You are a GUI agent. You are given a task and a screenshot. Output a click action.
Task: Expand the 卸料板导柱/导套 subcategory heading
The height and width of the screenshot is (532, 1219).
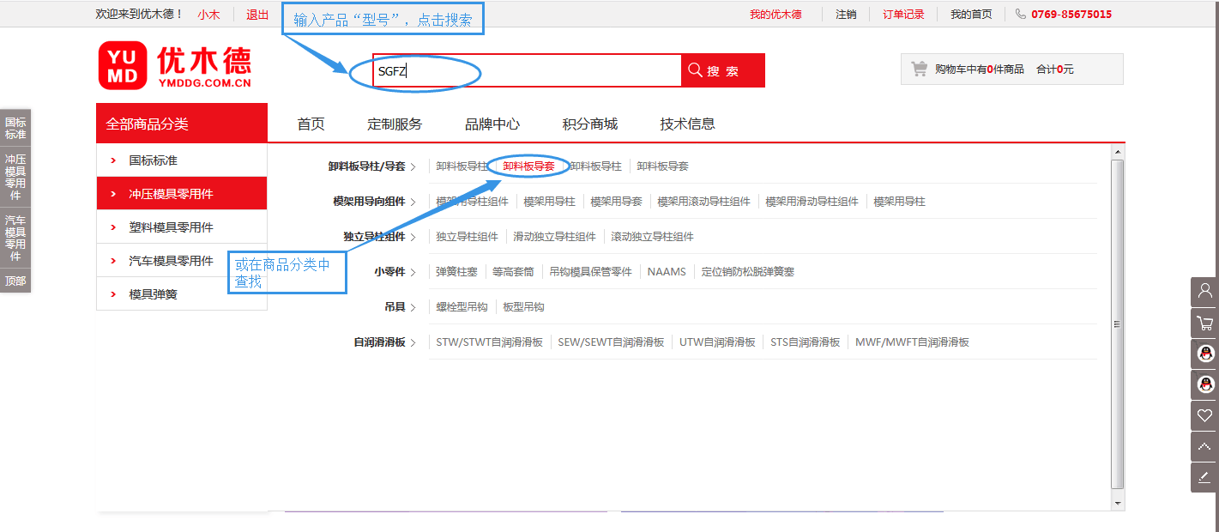point(371,166)
